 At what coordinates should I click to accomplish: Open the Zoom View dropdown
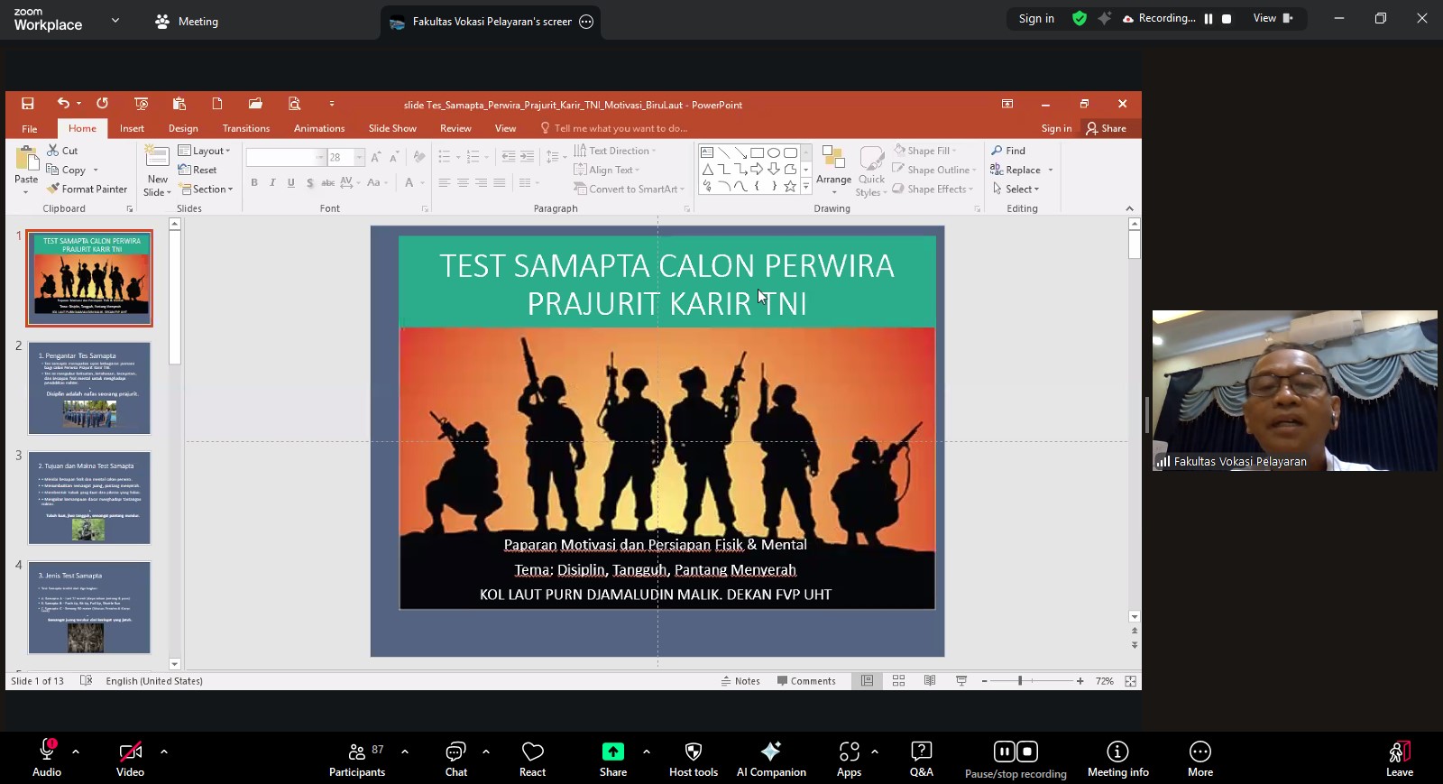(x=1272, y=18)
